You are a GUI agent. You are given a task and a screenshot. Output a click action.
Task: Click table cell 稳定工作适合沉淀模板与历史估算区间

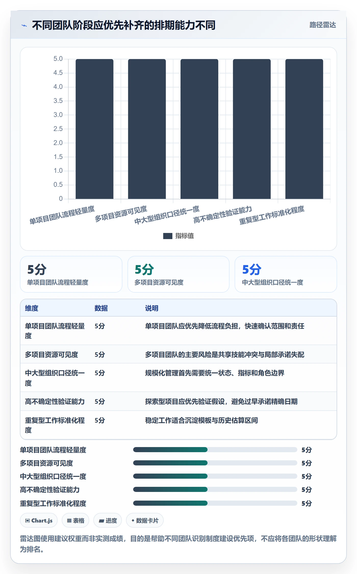(x=201, y=420)
